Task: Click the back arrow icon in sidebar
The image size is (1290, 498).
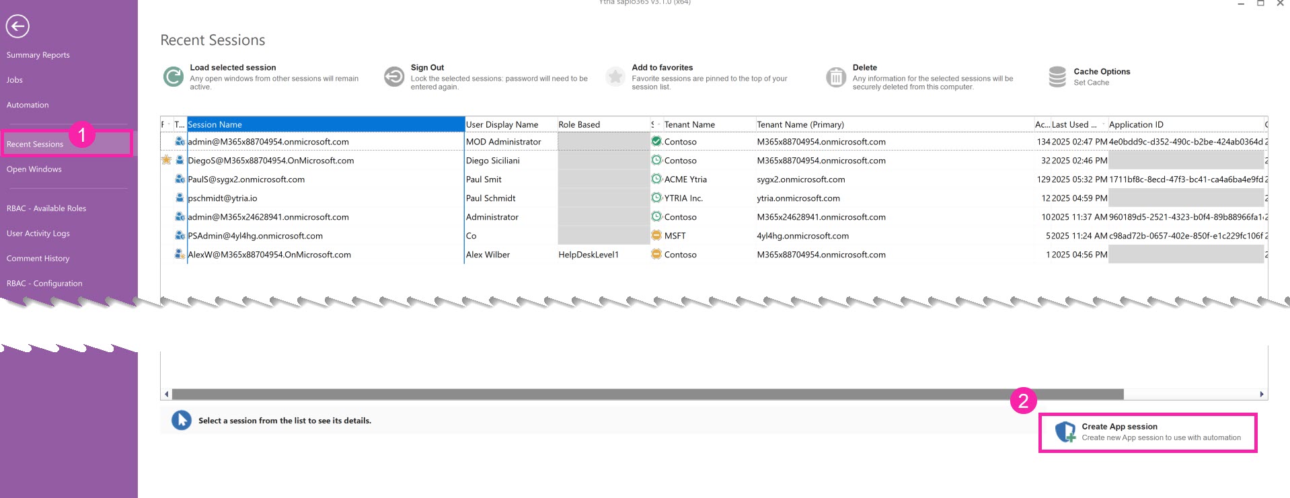Action: 17,26
